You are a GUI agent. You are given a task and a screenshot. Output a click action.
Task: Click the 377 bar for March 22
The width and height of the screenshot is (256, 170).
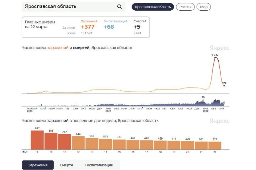click(215, 146)
